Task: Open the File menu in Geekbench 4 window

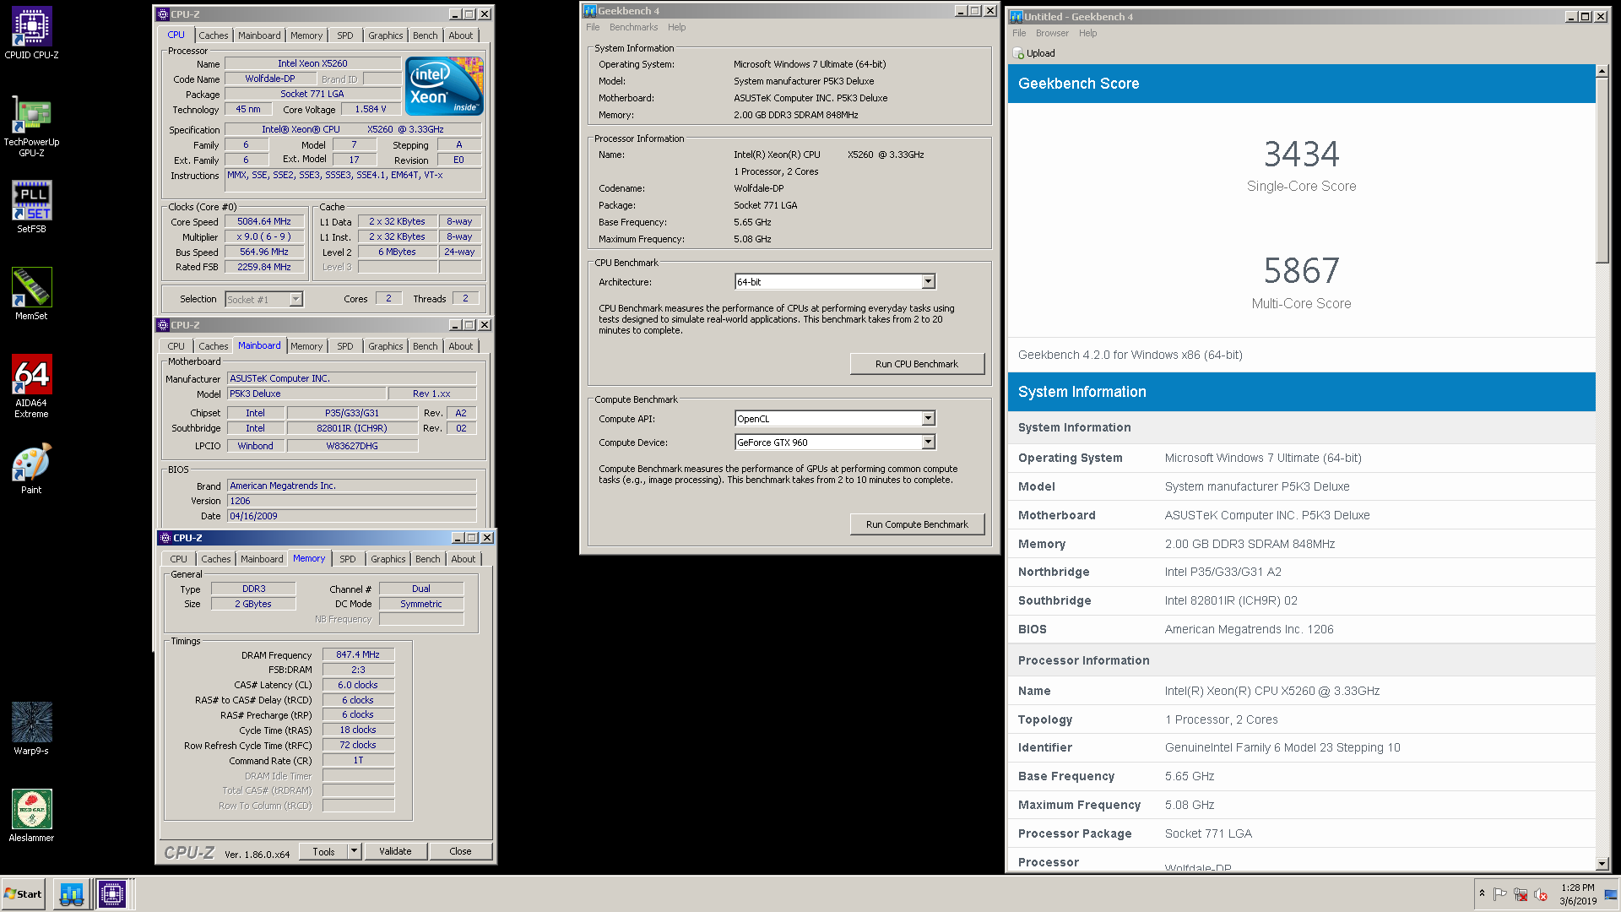Action: (x=593, y=27)
